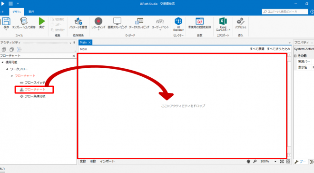Collapse the 使用可能 tree node

(x=2, y=62)
